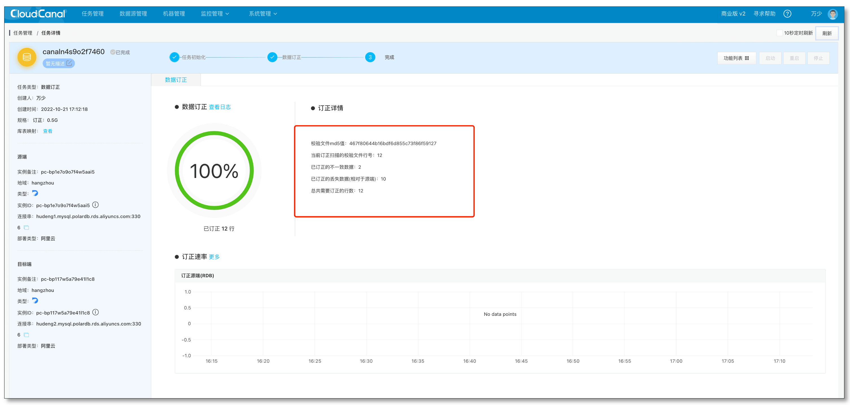Viewport: 850px width, 405px height.
Task: Click the 数据订正 step checkmark icon
Action: (272, 57)
